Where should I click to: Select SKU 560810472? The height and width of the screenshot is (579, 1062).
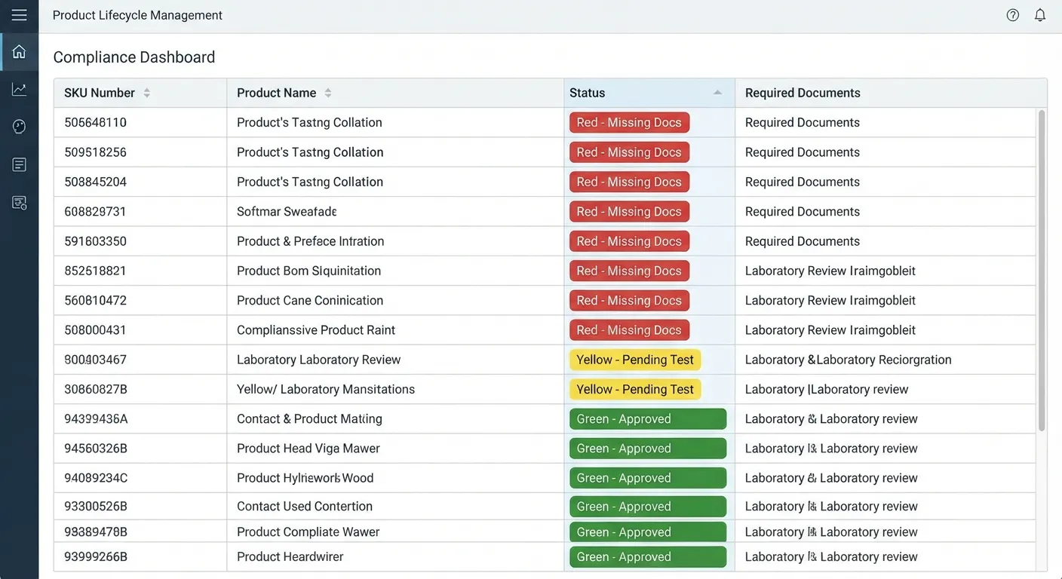pos(95,300)
